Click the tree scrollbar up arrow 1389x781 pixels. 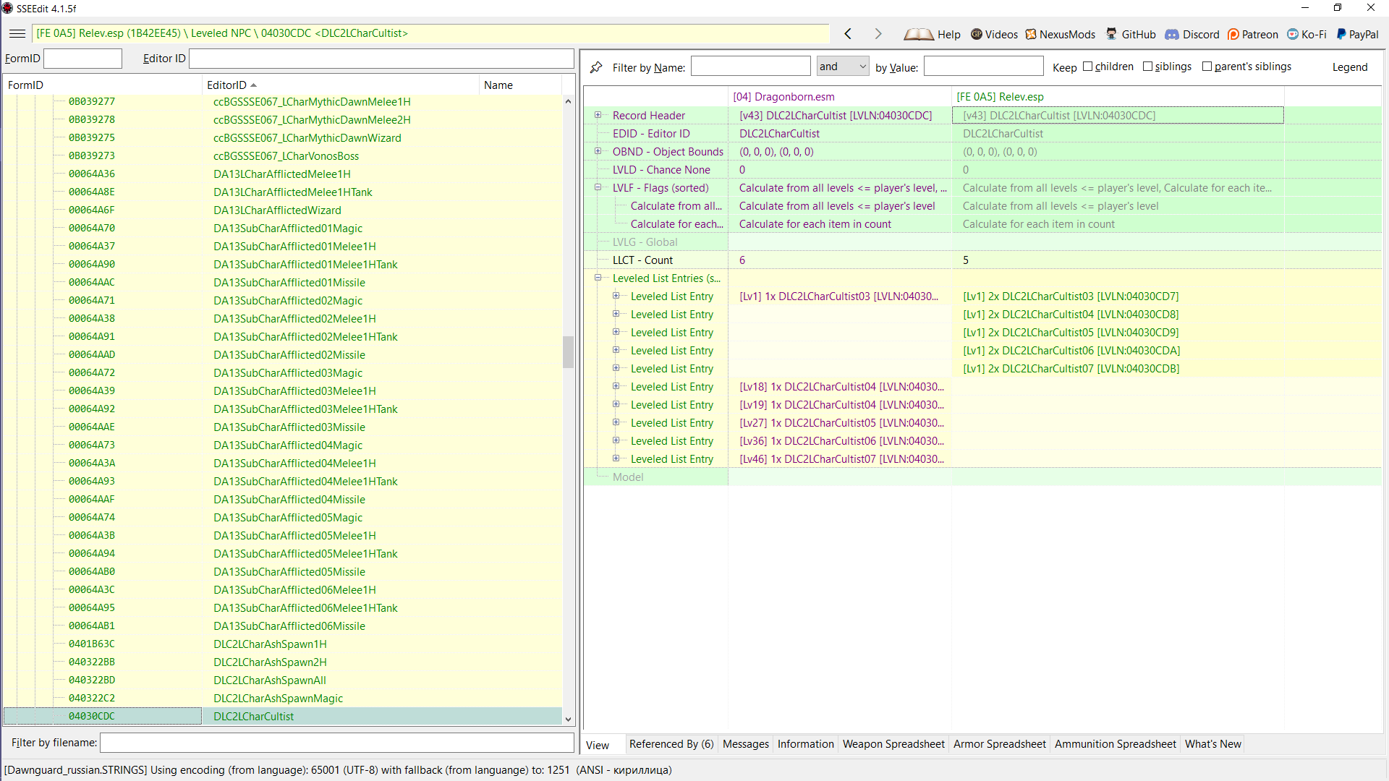click(568, 101)
